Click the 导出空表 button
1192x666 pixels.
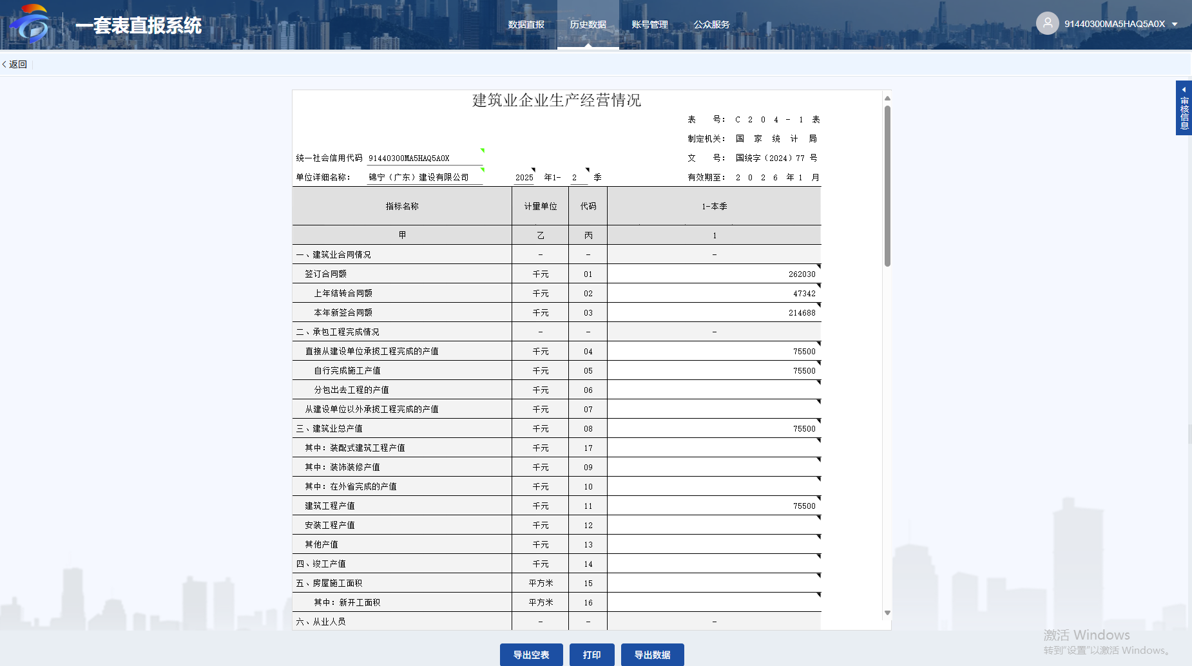point(531,654)
